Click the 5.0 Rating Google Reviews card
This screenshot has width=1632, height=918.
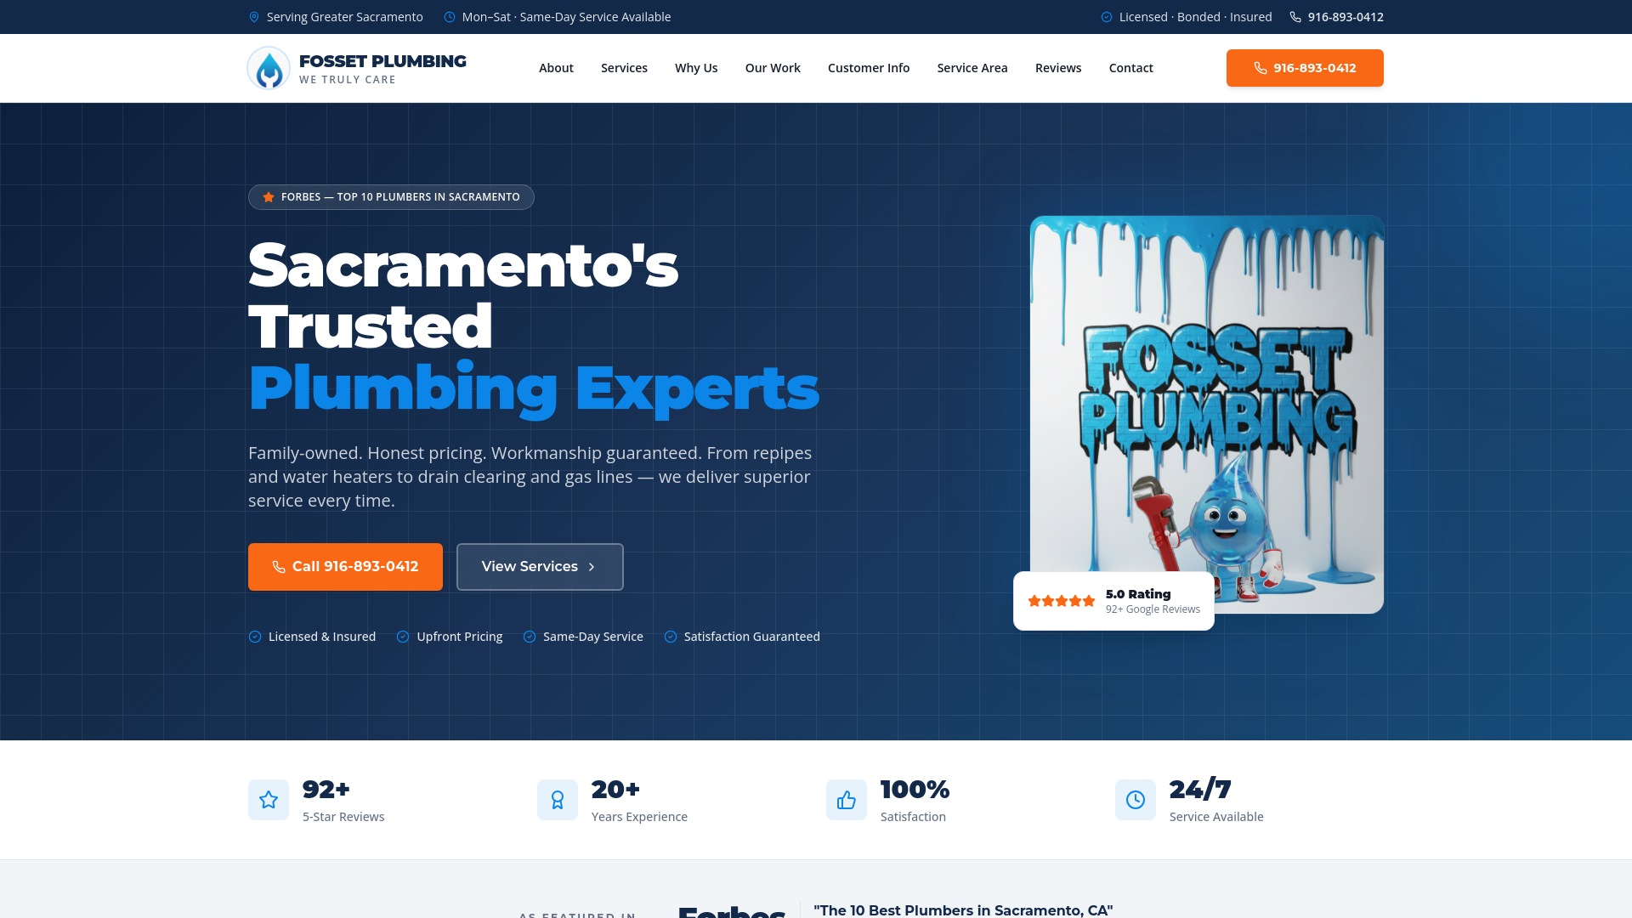tap(1113, 601)
